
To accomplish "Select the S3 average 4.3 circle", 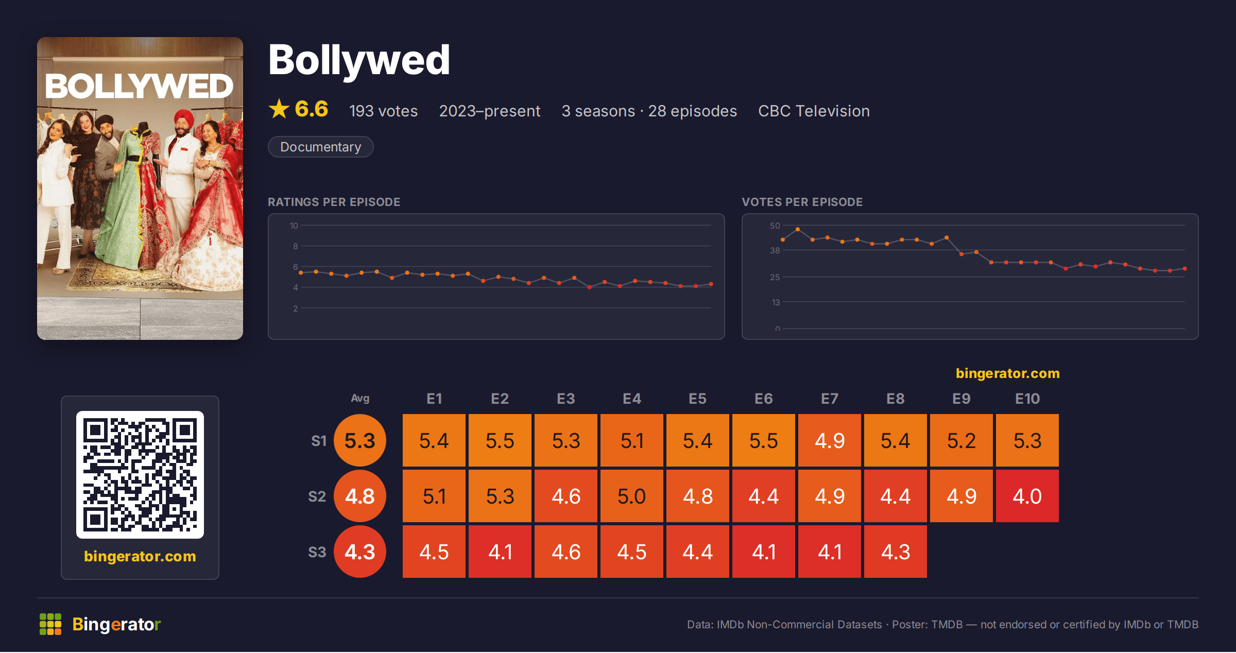I will [x=360, y=552].
